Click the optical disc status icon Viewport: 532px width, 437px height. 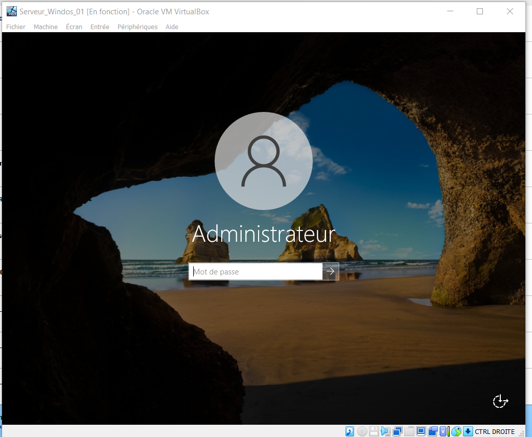coord(362,431)
